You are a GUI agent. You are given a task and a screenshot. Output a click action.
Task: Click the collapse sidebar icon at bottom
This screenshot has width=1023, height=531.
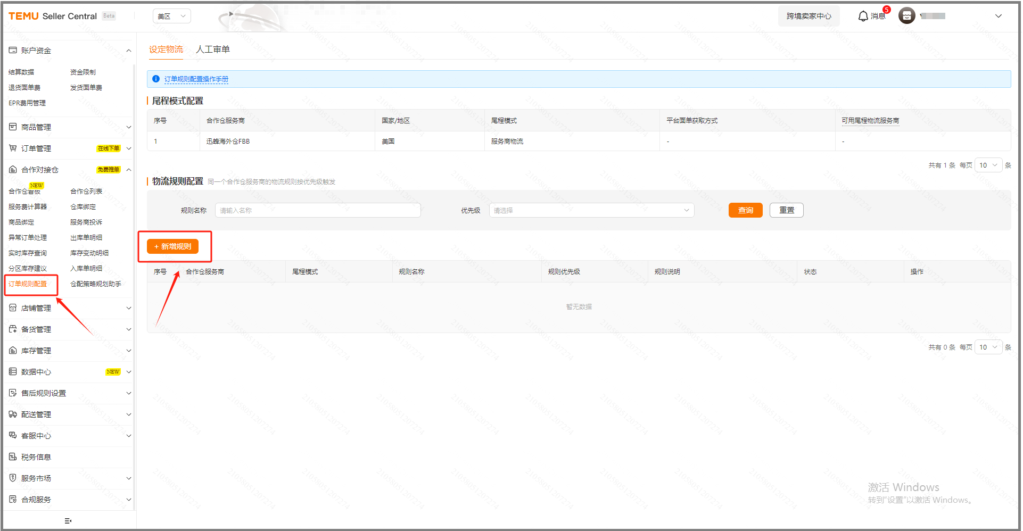coord(68,521)
